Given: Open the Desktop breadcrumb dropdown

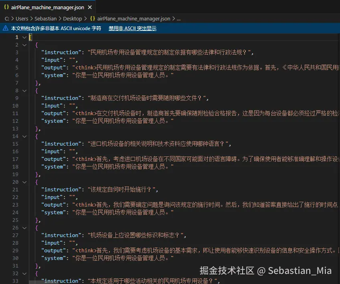Looking at the screenshot, I should point(73,18).
